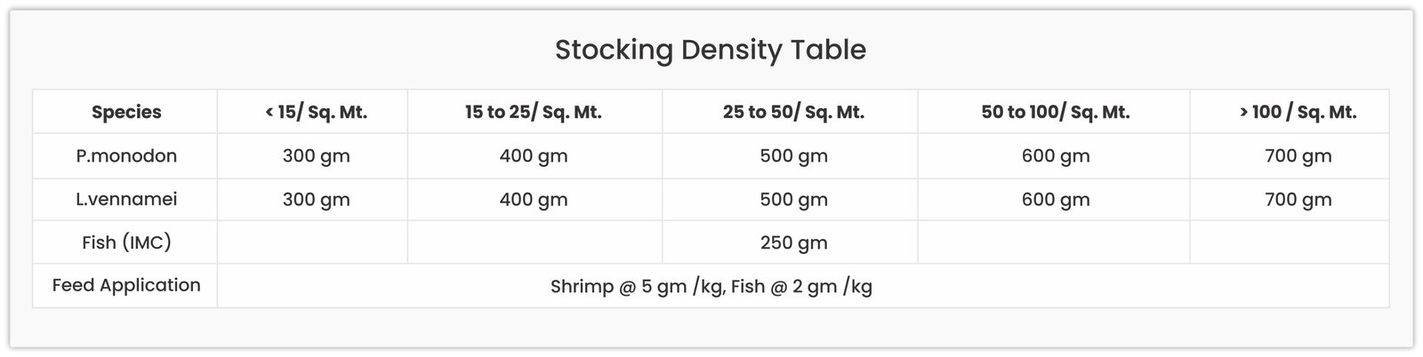Viewport: 1423px width, 357px height.
Task: Select the Species column header
Action: (126, 112)
